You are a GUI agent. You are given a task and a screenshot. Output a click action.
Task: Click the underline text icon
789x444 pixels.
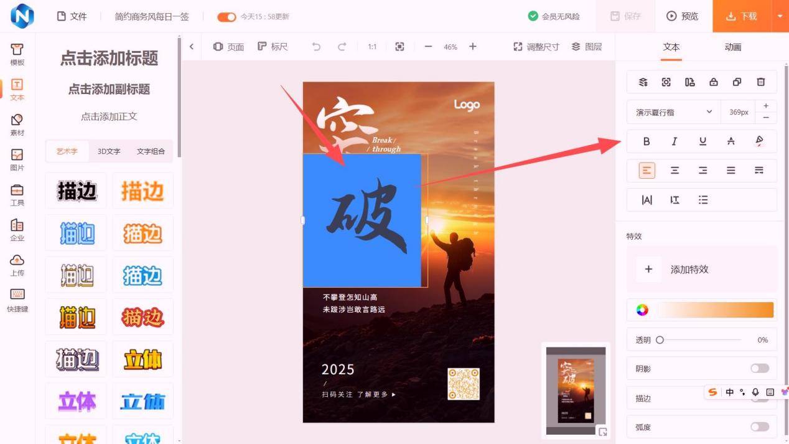point(703,141)
